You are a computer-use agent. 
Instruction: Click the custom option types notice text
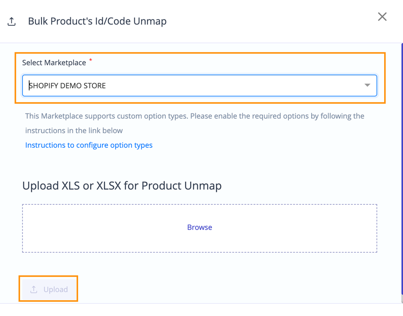pos(194,123)
